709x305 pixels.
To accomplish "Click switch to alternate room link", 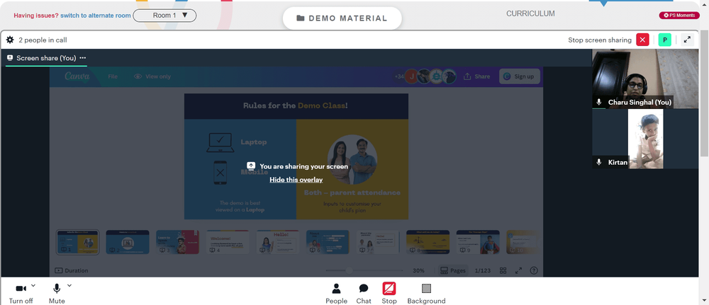I will pyautogui.click(x=96, y=16).
